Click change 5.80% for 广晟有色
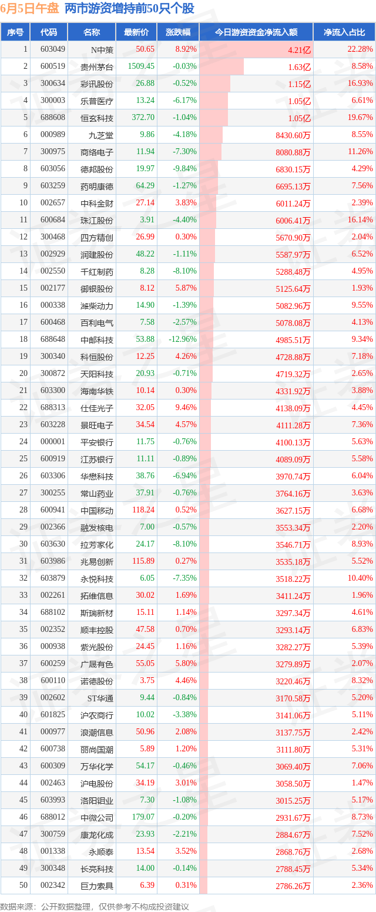 pos(186,664)
